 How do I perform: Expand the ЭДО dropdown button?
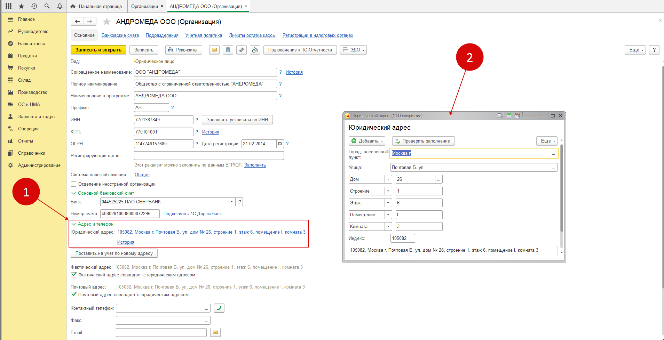click(x=353, y=50)
